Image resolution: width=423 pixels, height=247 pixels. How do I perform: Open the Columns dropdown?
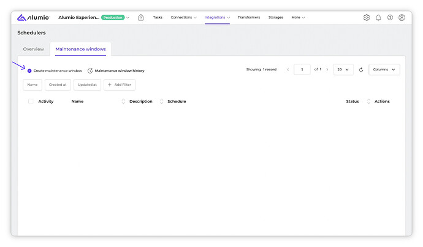pos(384,70)
